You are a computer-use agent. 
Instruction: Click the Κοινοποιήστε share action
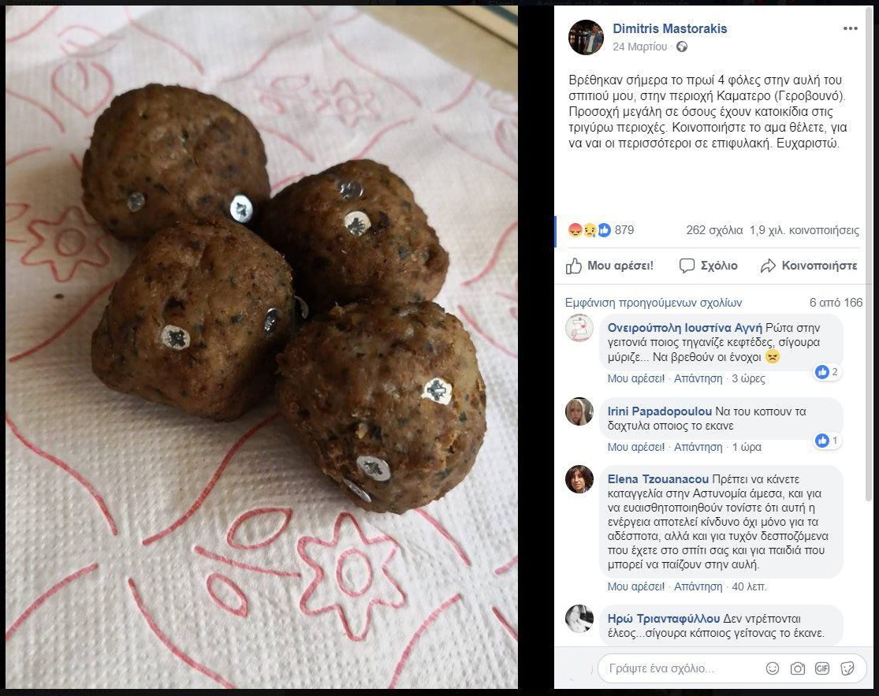[x=809, y=266]
